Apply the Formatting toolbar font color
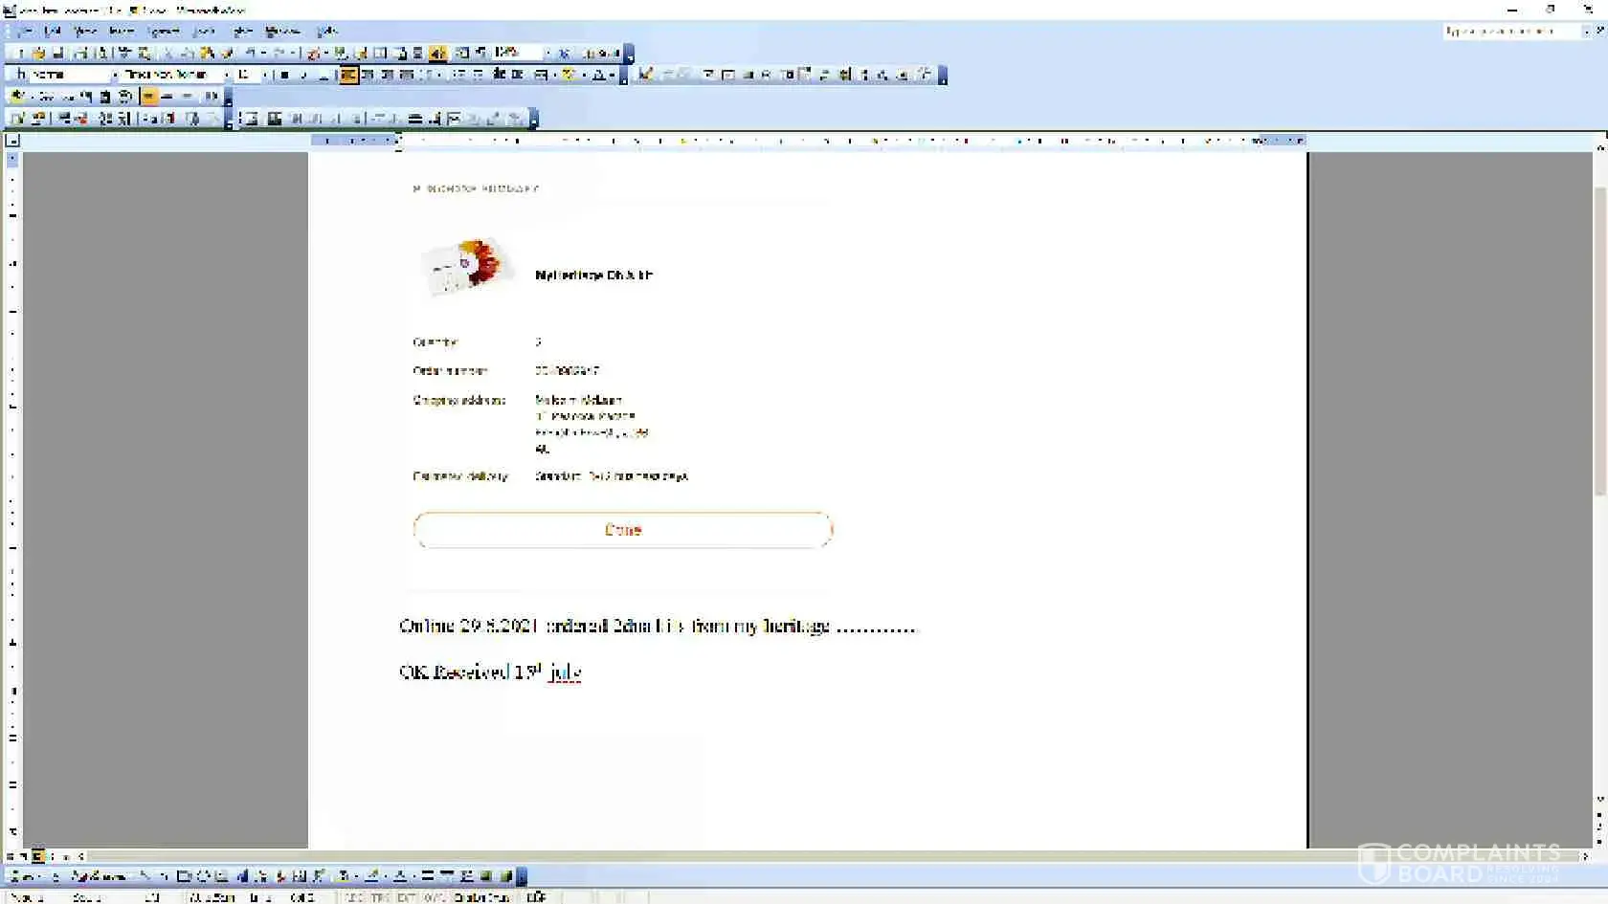 pyautogui.click(x=599, y=75)
